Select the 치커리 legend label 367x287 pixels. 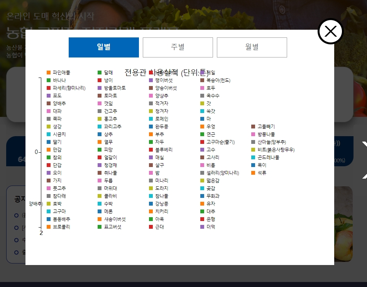point(162,211)
